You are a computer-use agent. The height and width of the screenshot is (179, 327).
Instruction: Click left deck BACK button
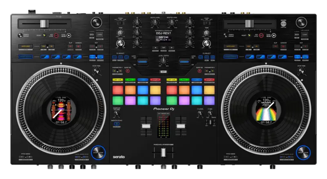(92, 35)
